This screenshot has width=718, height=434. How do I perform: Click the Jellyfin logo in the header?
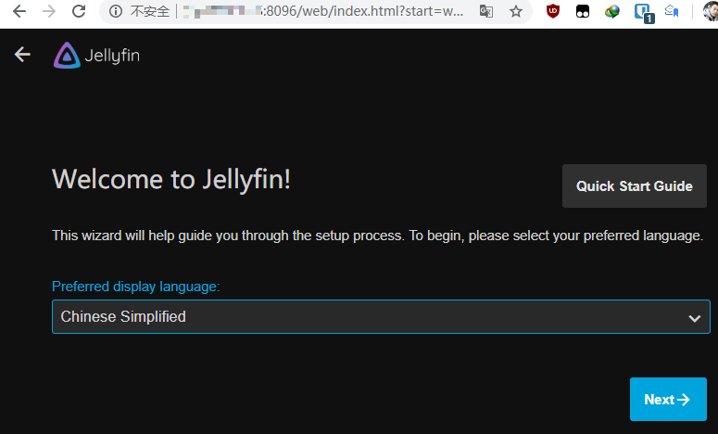coord(96,56)
